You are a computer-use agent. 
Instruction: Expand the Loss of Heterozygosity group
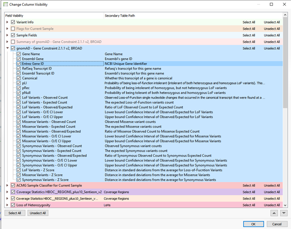pos(7,205)
